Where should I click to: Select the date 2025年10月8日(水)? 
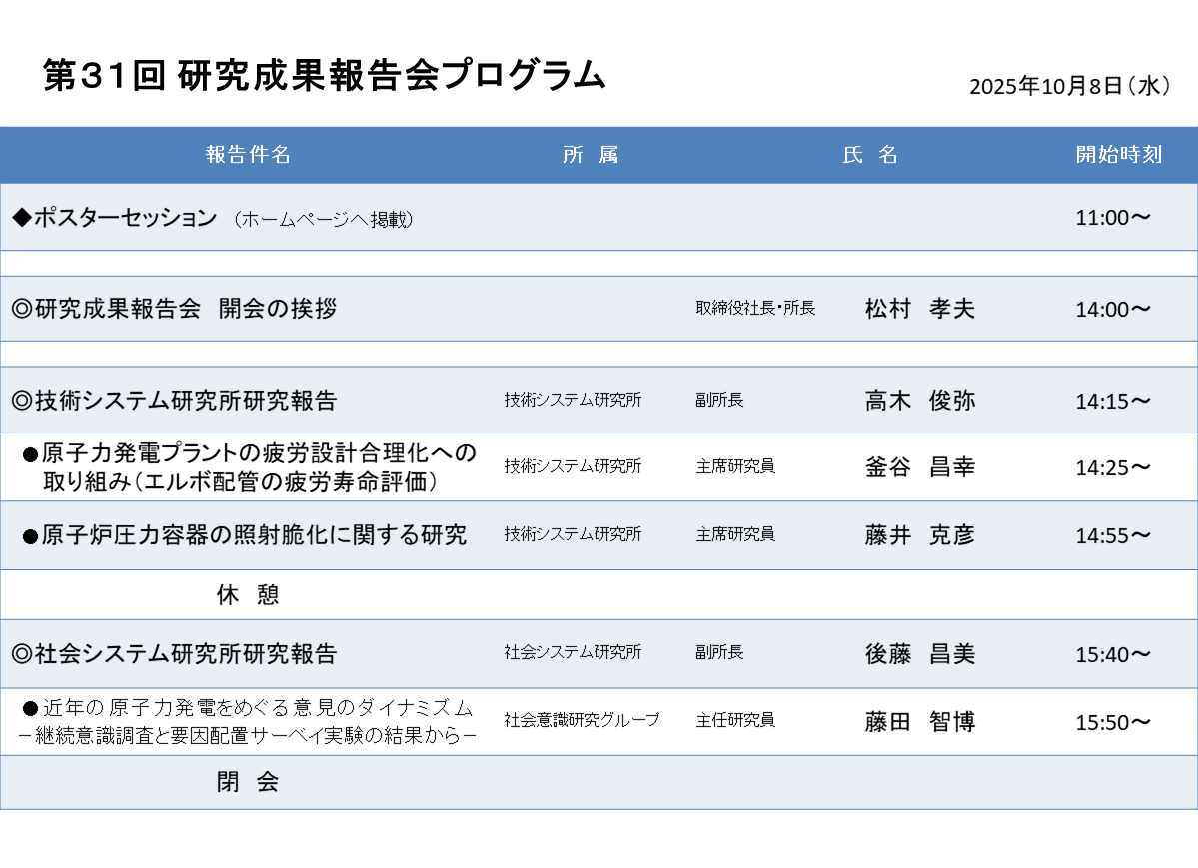pyautogui.click(x=1070, y=86)
